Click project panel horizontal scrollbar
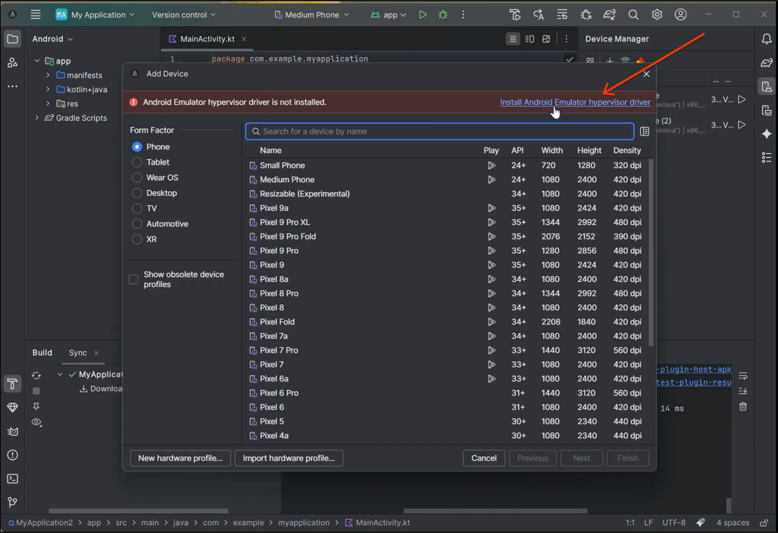This screenshot has width=778, height=533. (138, 511)
